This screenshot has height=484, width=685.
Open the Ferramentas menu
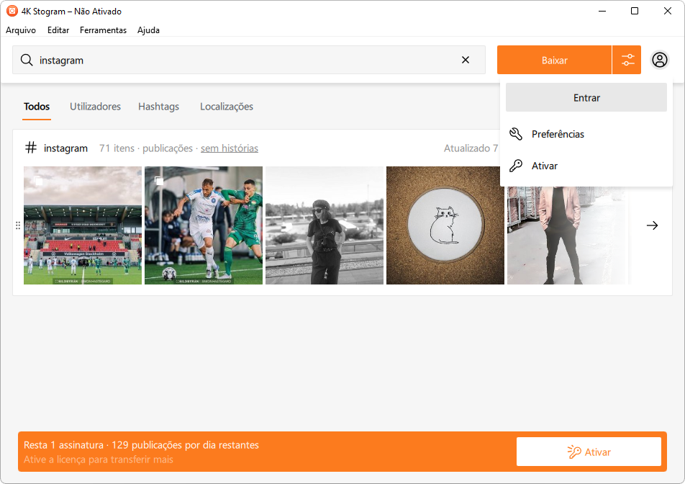click(x=103, y=30)
